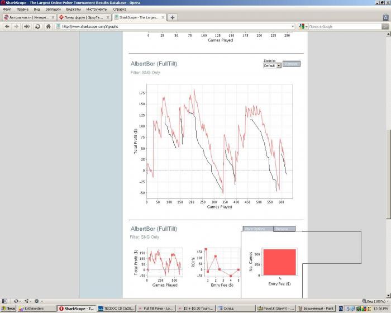The image size is (391, 313).
Task: Click Remove button beside More Options
Action: tap(284, 229)
